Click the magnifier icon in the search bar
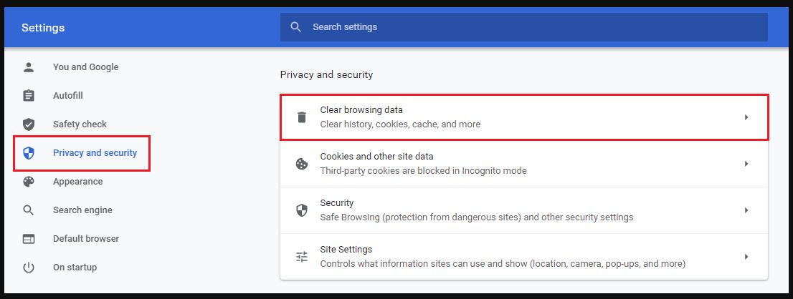 pos(295,27)
